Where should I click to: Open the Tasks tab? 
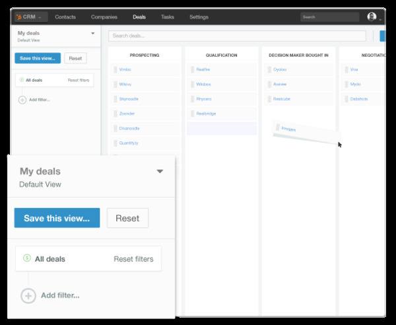point(168,17)
